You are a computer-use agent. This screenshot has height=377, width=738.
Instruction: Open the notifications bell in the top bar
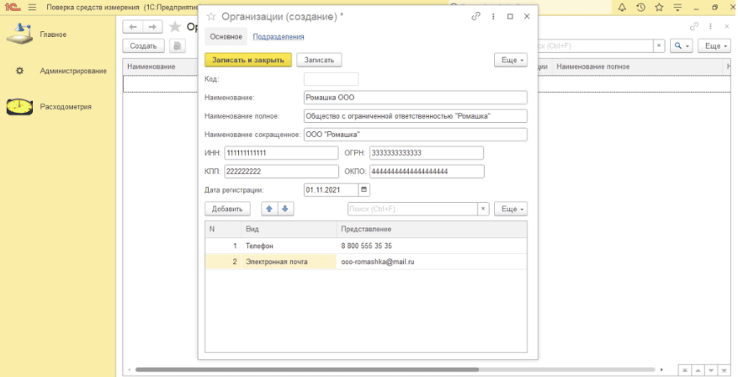(x=622, y=7)
